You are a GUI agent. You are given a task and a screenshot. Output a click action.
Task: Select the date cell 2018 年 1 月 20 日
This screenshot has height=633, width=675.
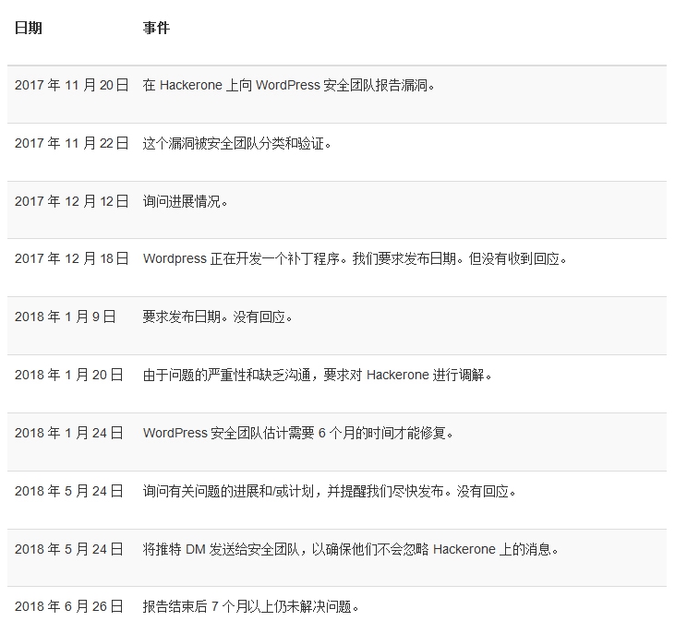68,376
